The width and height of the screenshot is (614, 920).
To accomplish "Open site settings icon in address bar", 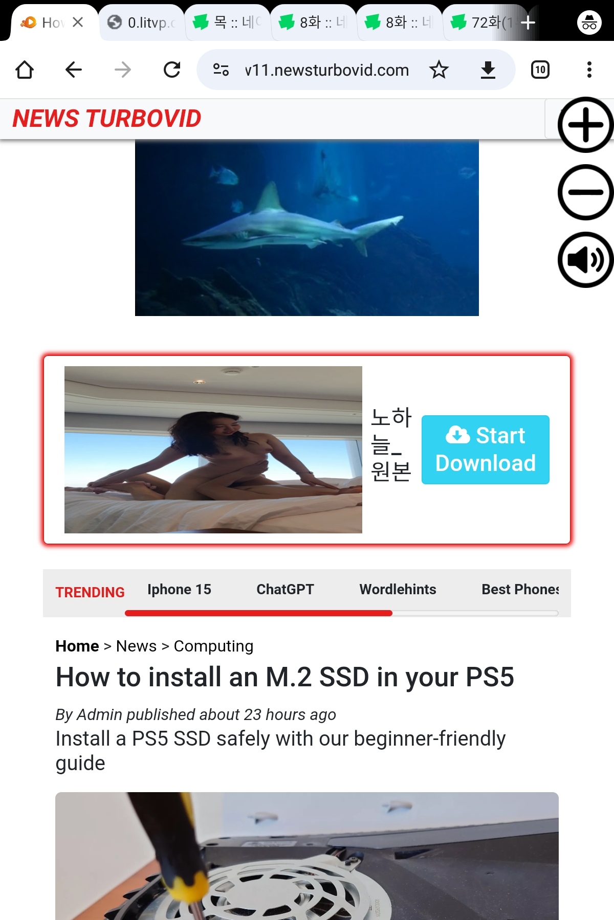I will (x=221, y=70).
